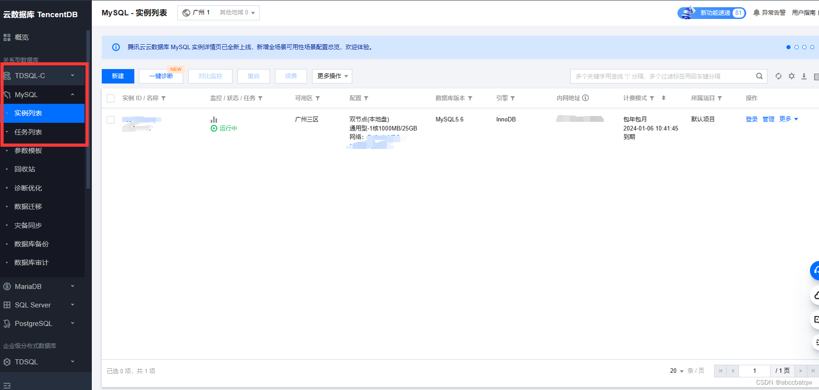Open the 更多操作 dropdown
This screenshot has height=390, width=819.
point(332,76)
